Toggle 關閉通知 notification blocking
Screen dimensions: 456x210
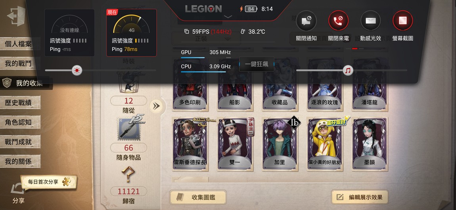[x=306, y=21]
